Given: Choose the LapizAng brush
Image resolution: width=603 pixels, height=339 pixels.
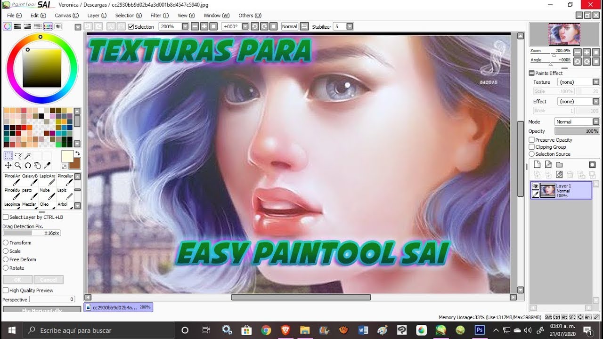Looking at the screenshot, I should click(48, 179).
